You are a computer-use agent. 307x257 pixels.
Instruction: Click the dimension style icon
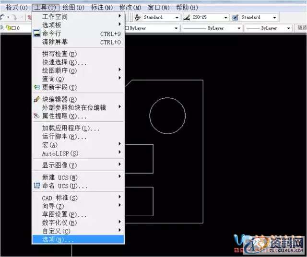[187, 17]
